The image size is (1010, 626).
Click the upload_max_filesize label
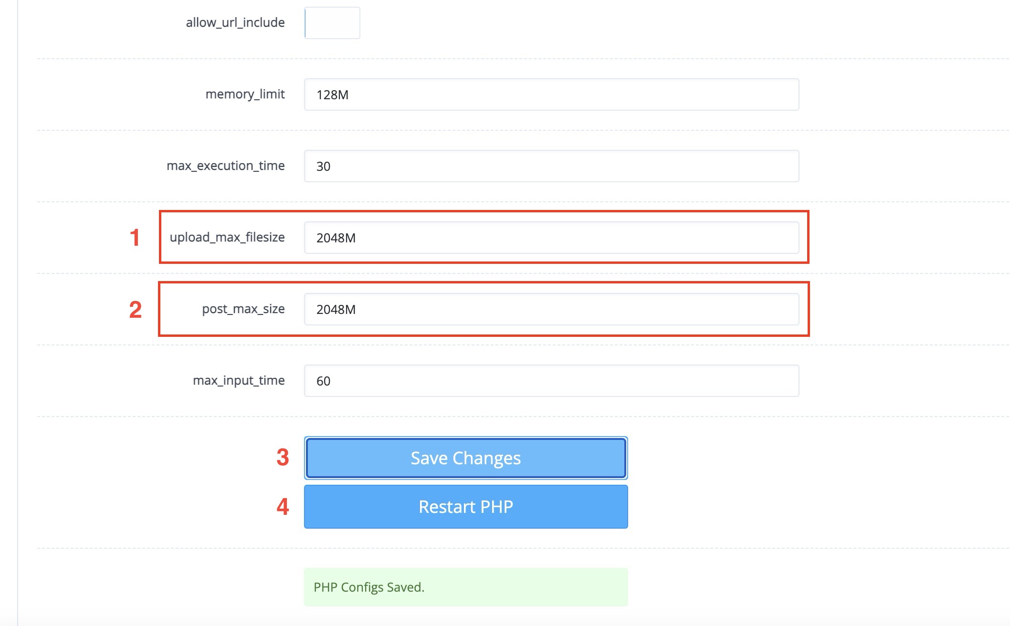pyautogui.click(x=227, y=237)
